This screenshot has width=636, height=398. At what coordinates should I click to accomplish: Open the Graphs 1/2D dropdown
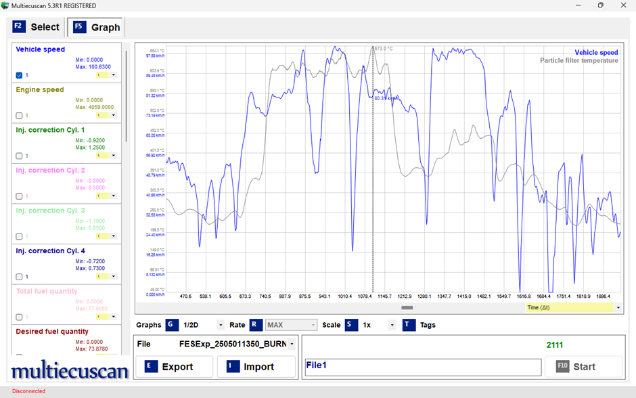(x=221, y=325)
